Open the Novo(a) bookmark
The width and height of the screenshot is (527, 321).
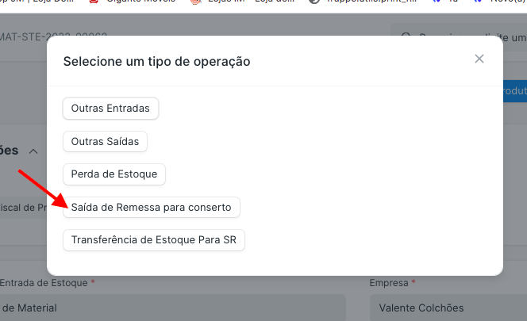[x=500, y=2]
